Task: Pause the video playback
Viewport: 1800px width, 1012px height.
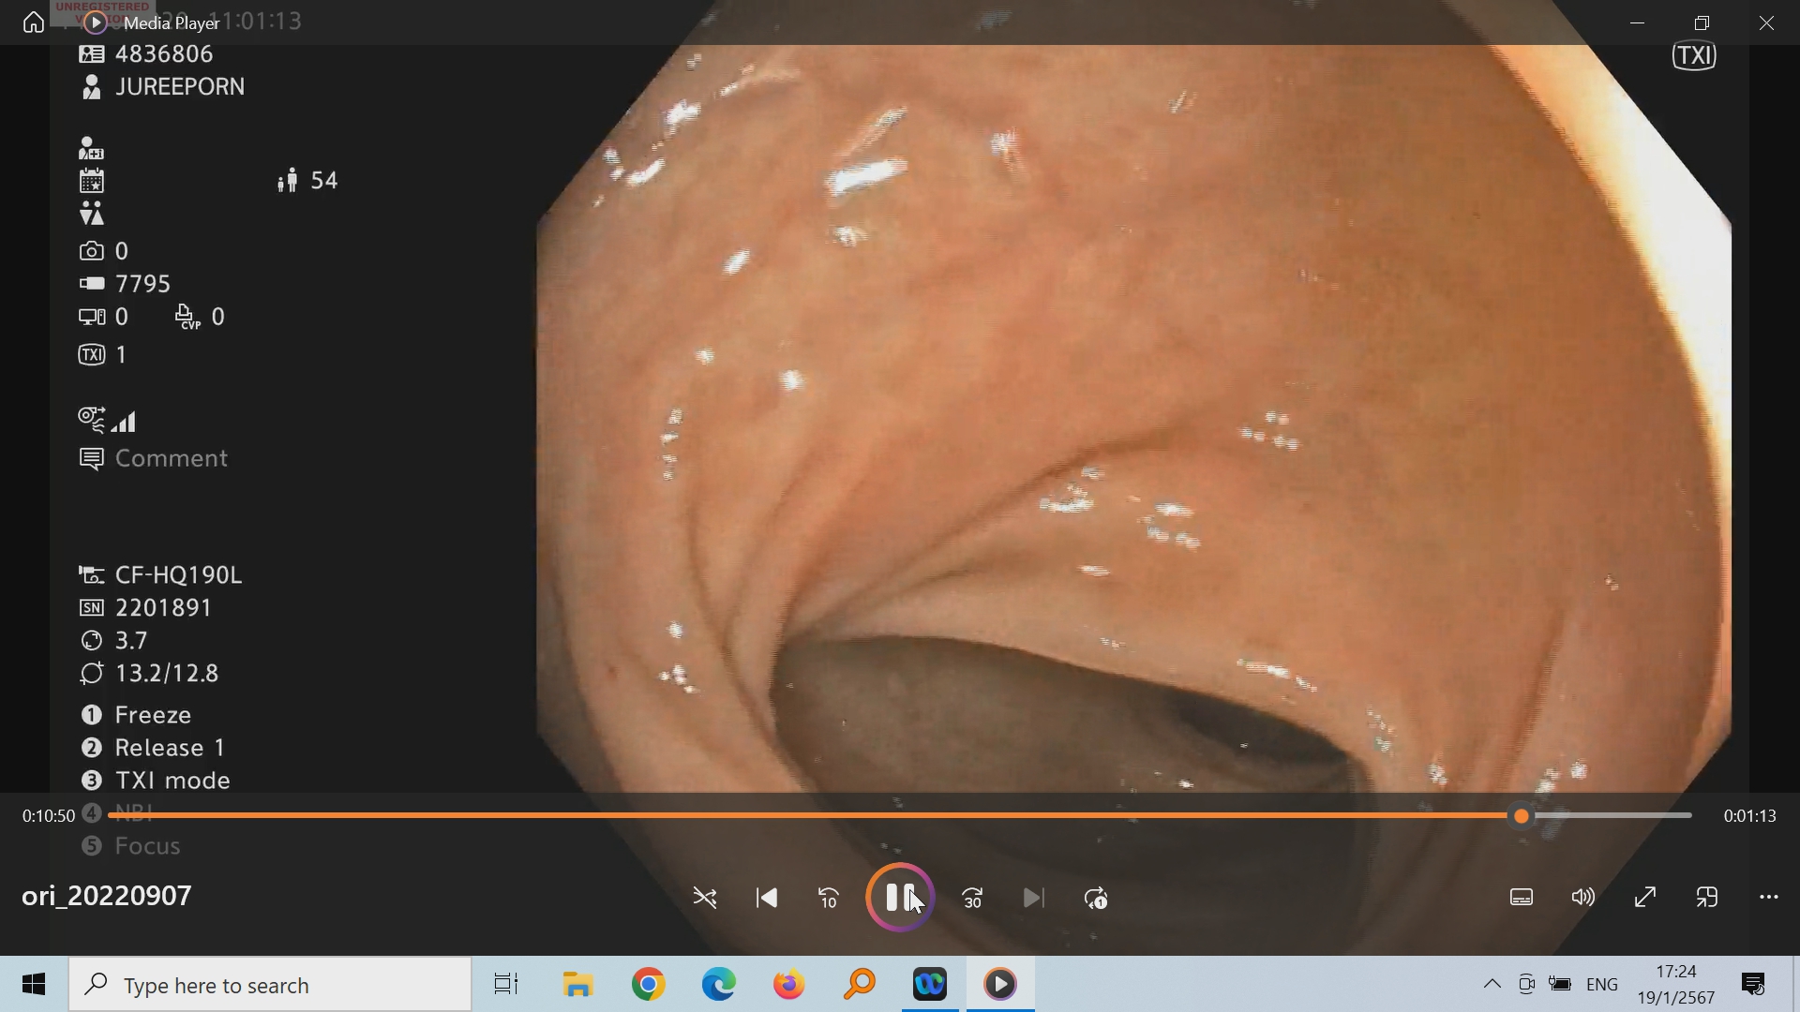Action: point(900,898)
